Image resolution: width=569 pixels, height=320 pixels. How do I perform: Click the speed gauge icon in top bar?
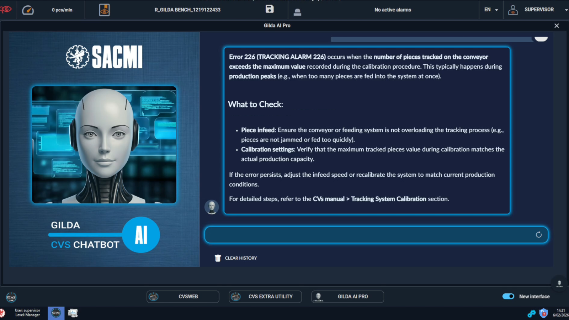[x=28, y=10]
